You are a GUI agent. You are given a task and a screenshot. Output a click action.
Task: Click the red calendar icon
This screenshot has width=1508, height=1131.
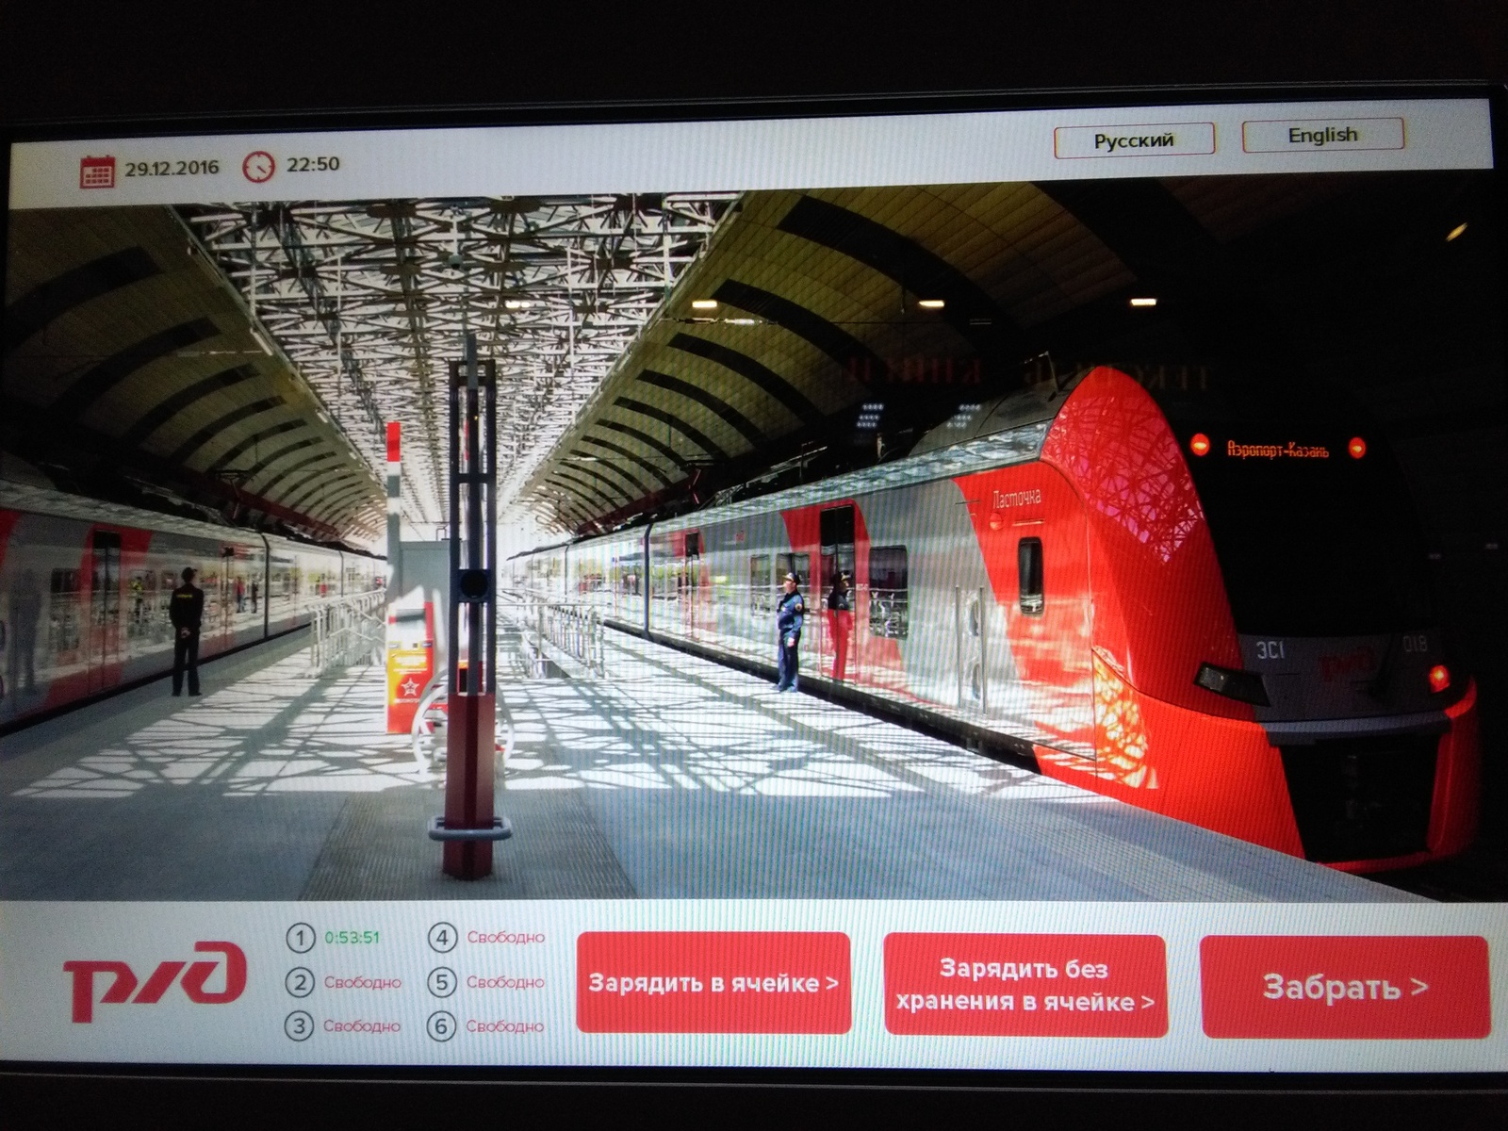97,172
